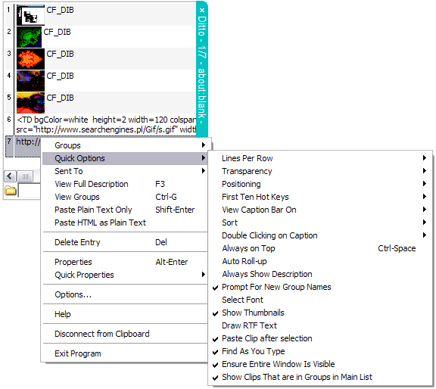
Task: Click the search input field beside the folder
Action: pyautogui.click(x=30, y=190)
